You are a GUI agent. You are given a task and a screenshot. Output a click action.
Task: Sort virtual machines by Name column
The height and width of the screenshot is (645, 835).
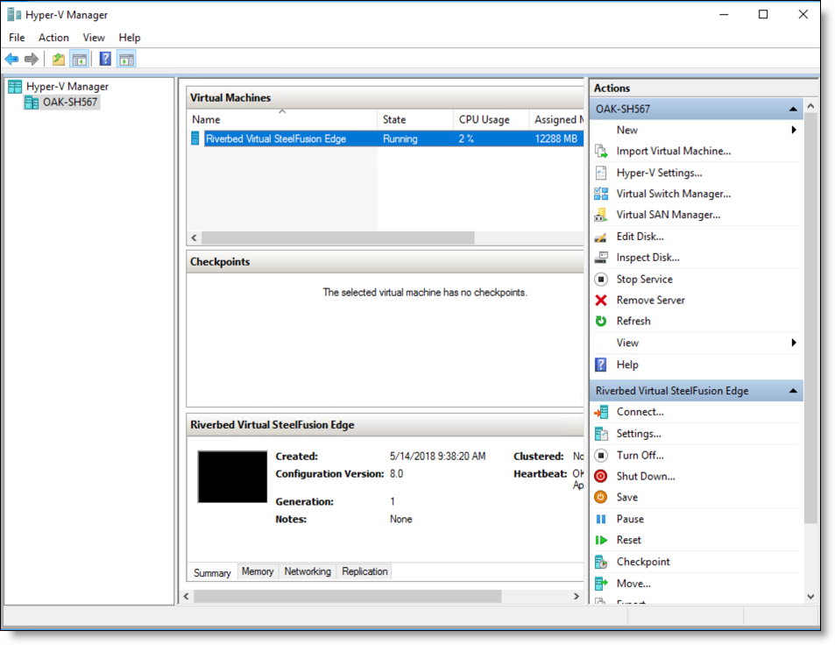[x=282, y=119]
